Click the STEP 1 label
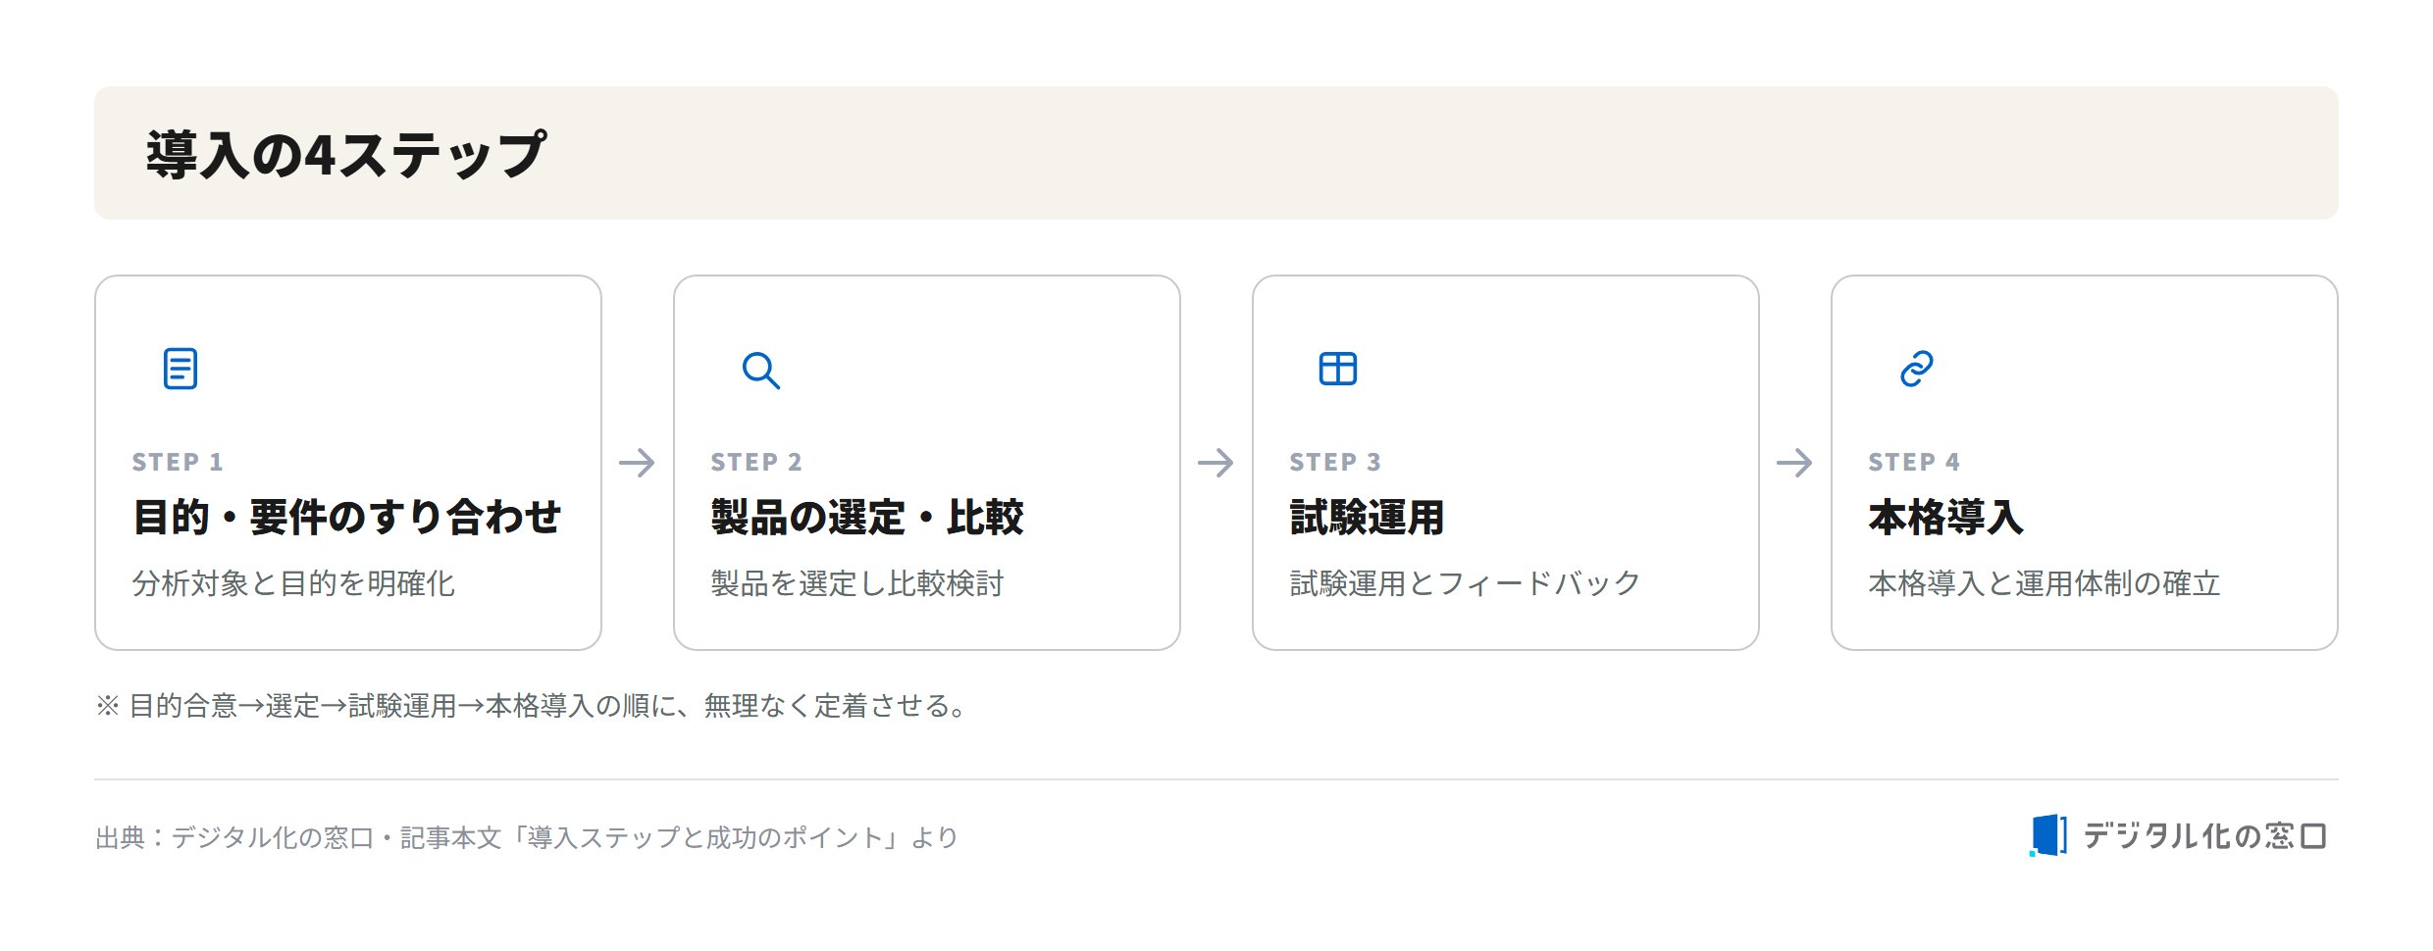2433x951 pixels. [178, 462]
